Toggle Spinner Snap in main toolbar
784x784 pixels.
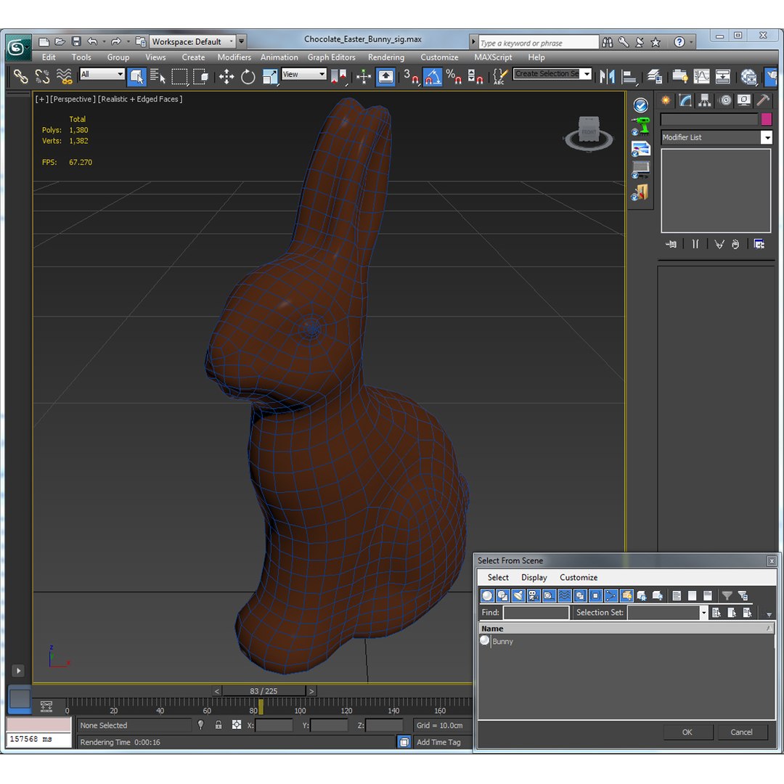coord(475,76)
